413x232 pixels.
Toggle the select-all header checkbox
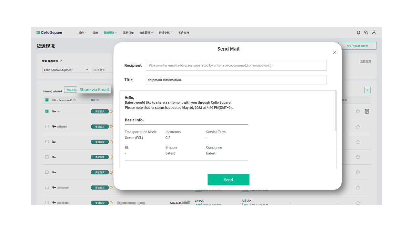tap(47, 100)
